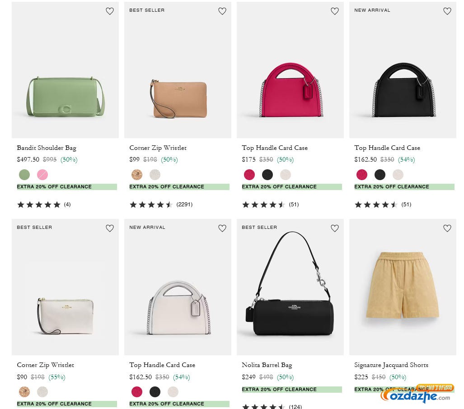Tap heart on white Corner Zip Wristlet
This screenshot has width=464, height=409.
tap(110, 228)
